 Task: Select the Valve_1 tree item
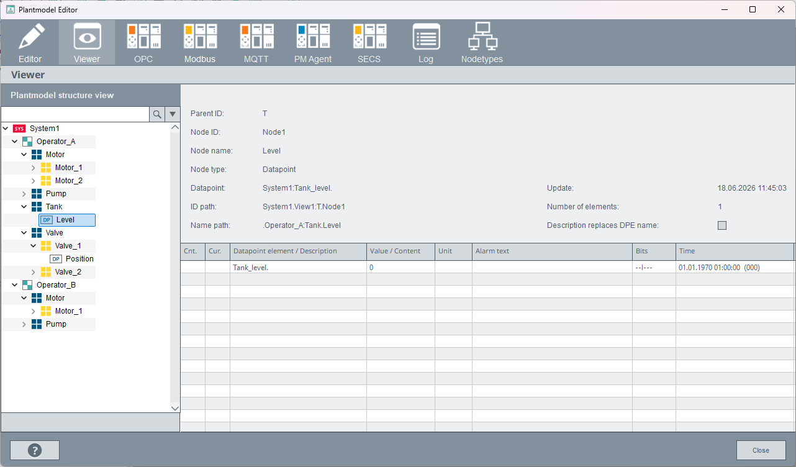[x=68, y=246]
